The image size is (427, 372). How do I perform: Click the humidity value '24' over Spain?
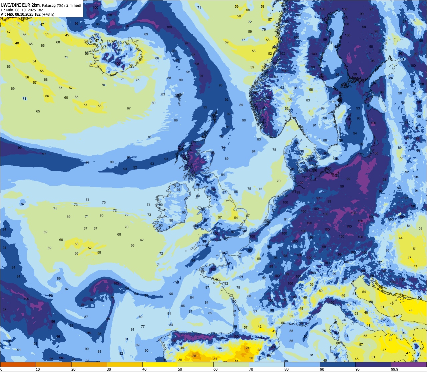pyautogui.click(x=248, y=348)
